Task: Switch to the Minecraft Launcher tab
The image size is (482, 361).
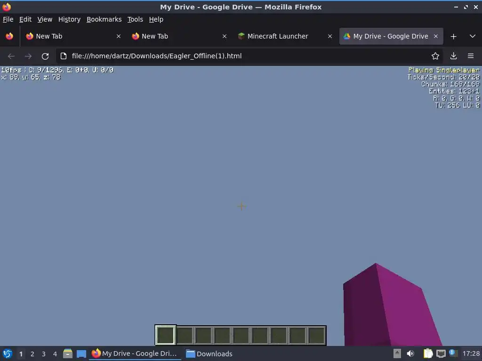Action: point(285,36)
